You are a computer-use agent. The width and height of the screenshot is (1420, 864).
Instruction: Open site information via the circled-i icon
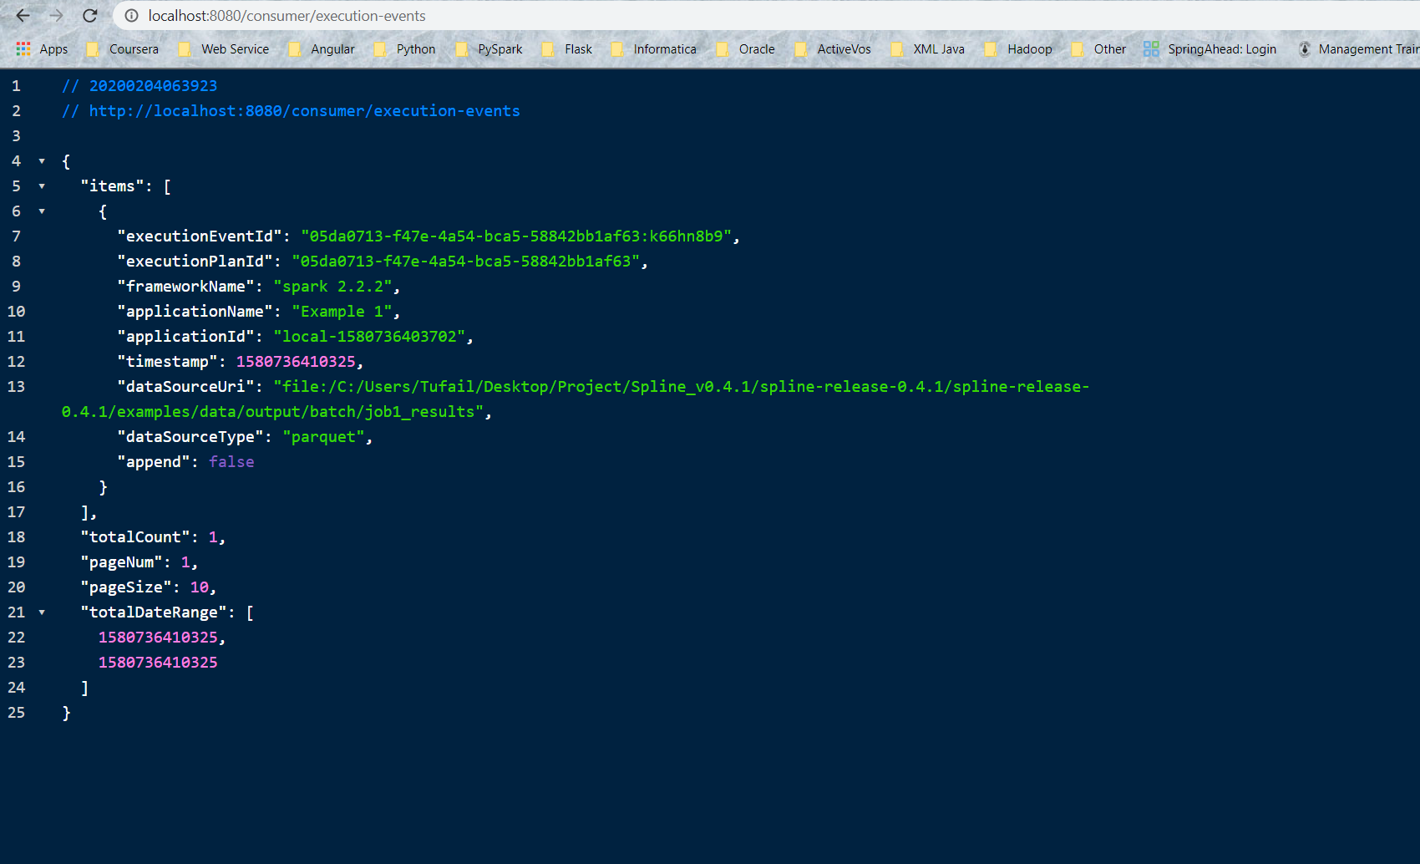coord(132,16)
